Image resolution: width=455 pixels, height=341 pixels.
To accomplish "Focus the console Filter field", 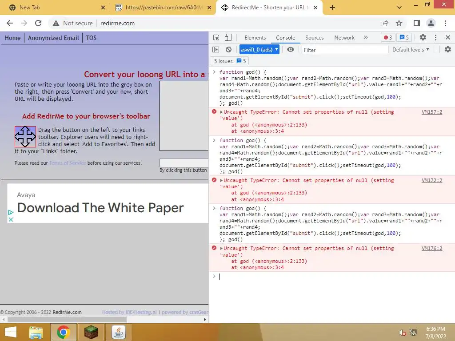I will (x=345, y=50).
